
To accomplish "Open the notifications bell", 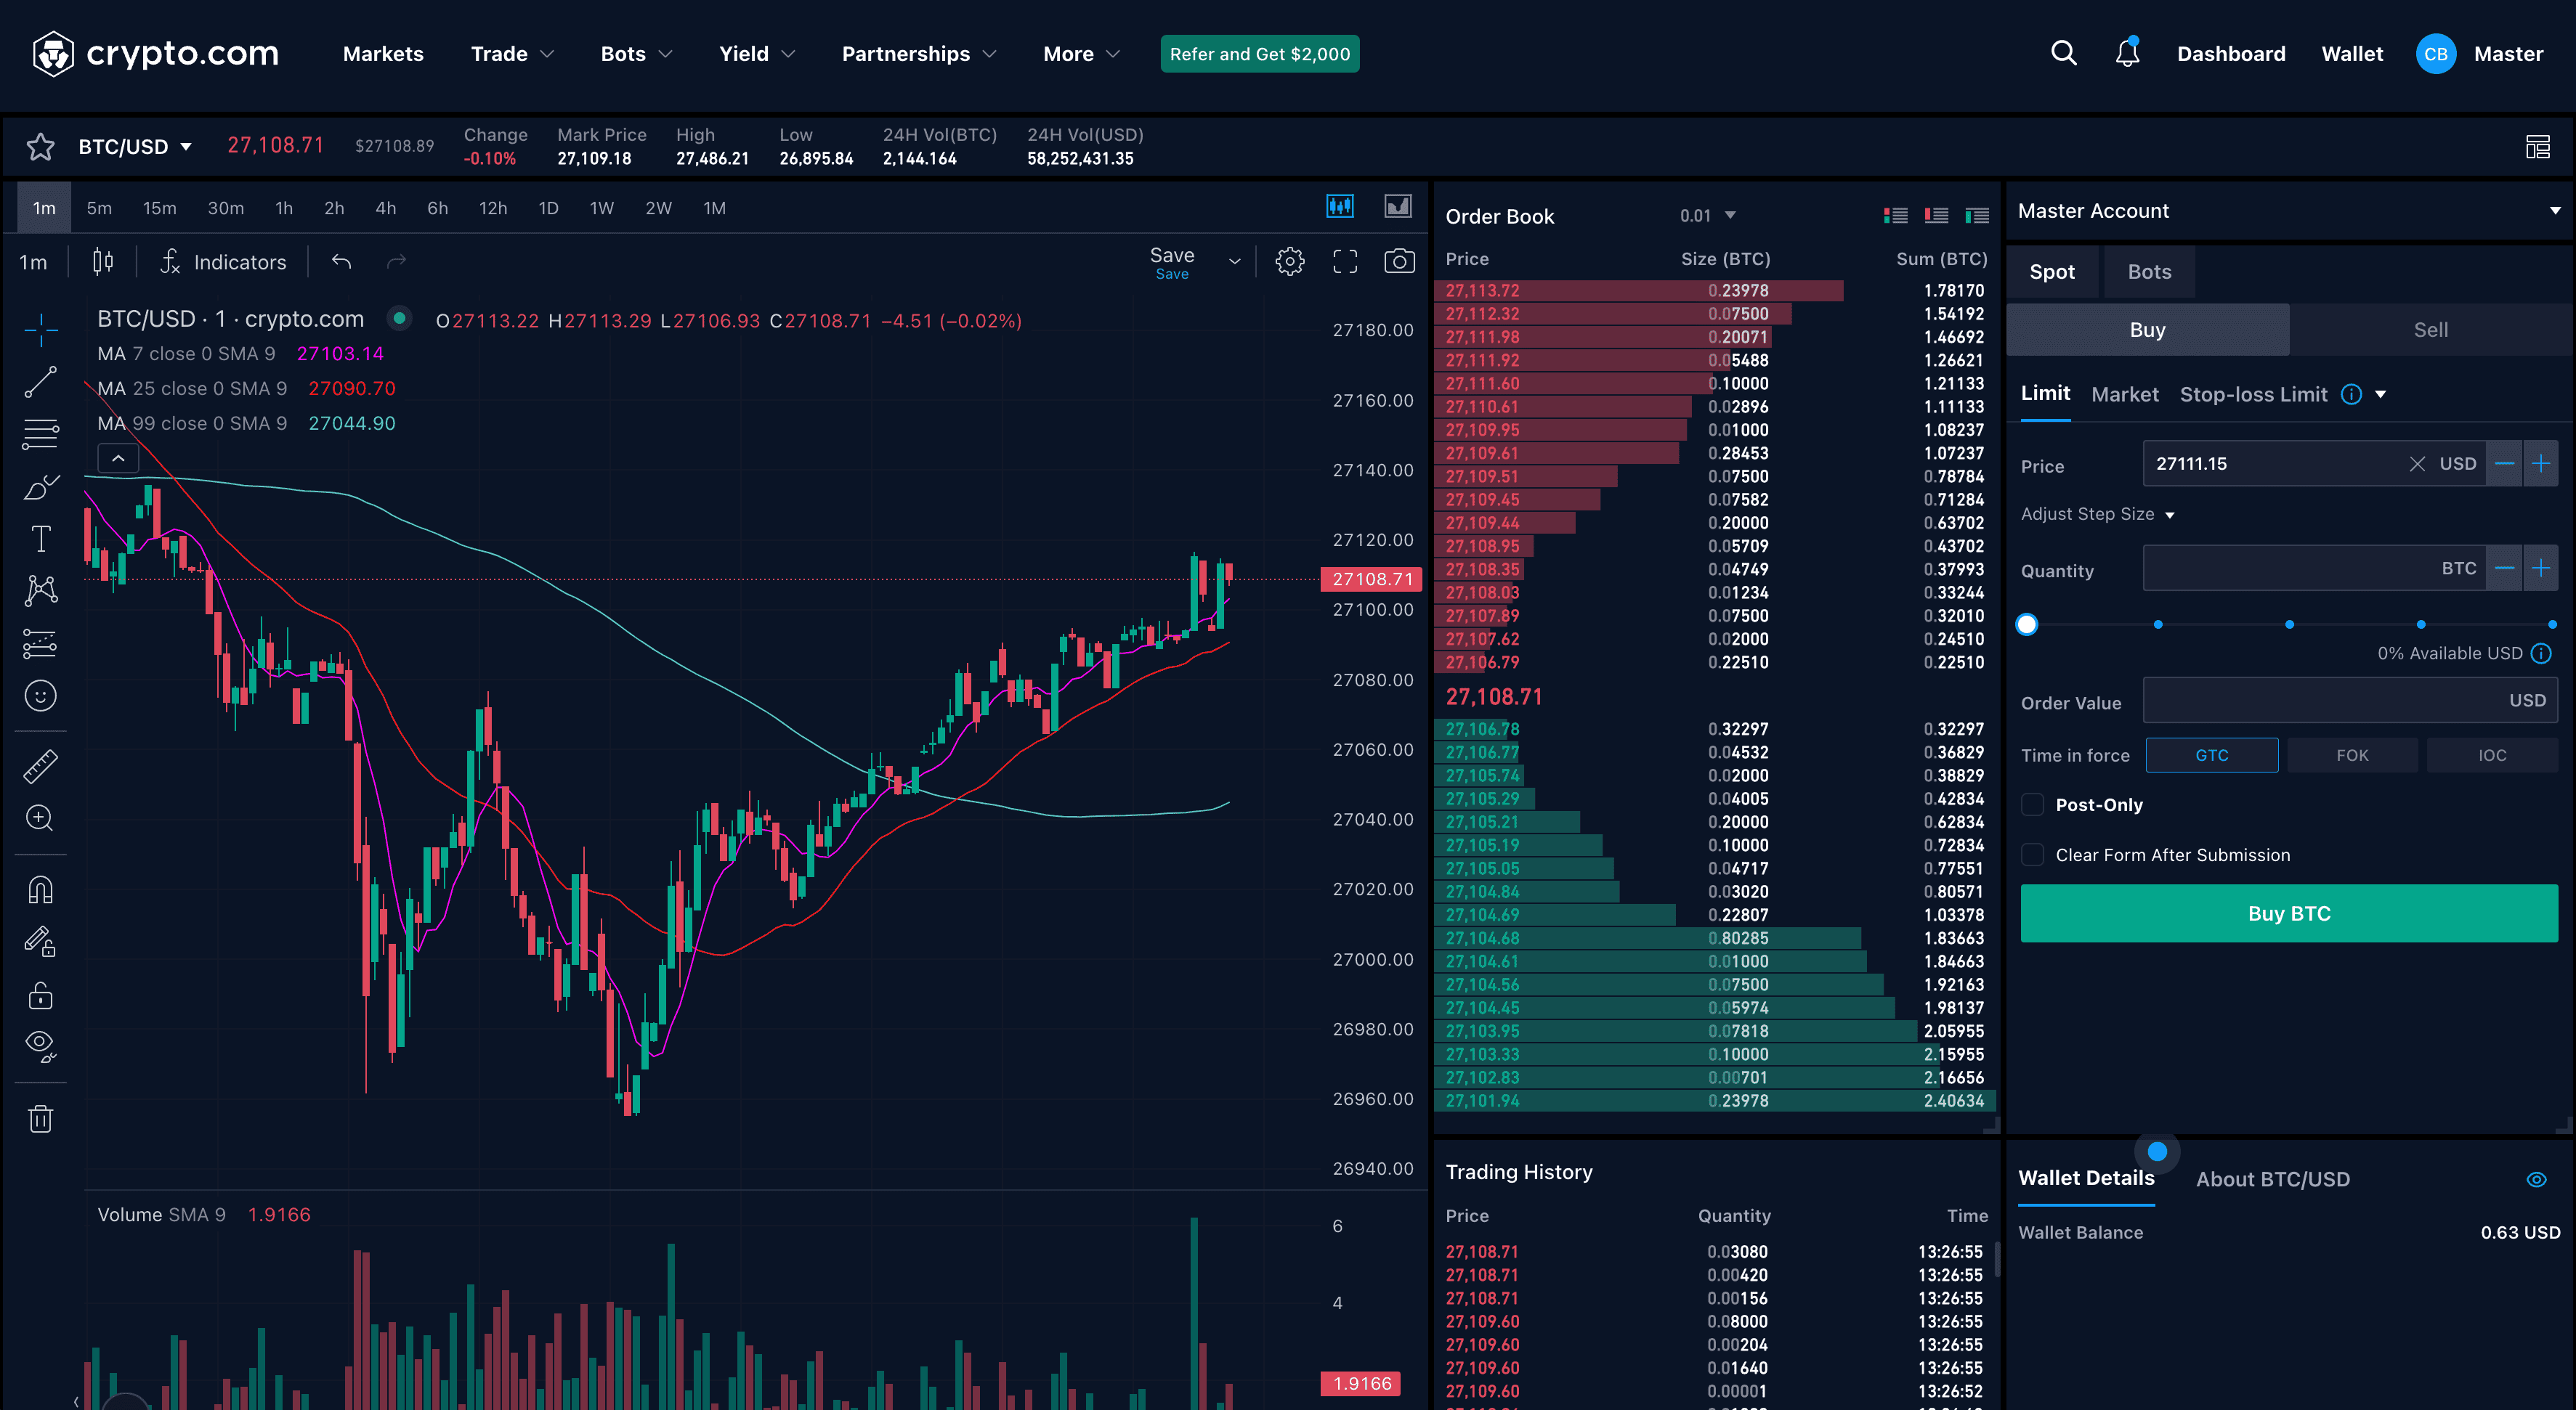I will [2127, 53].
